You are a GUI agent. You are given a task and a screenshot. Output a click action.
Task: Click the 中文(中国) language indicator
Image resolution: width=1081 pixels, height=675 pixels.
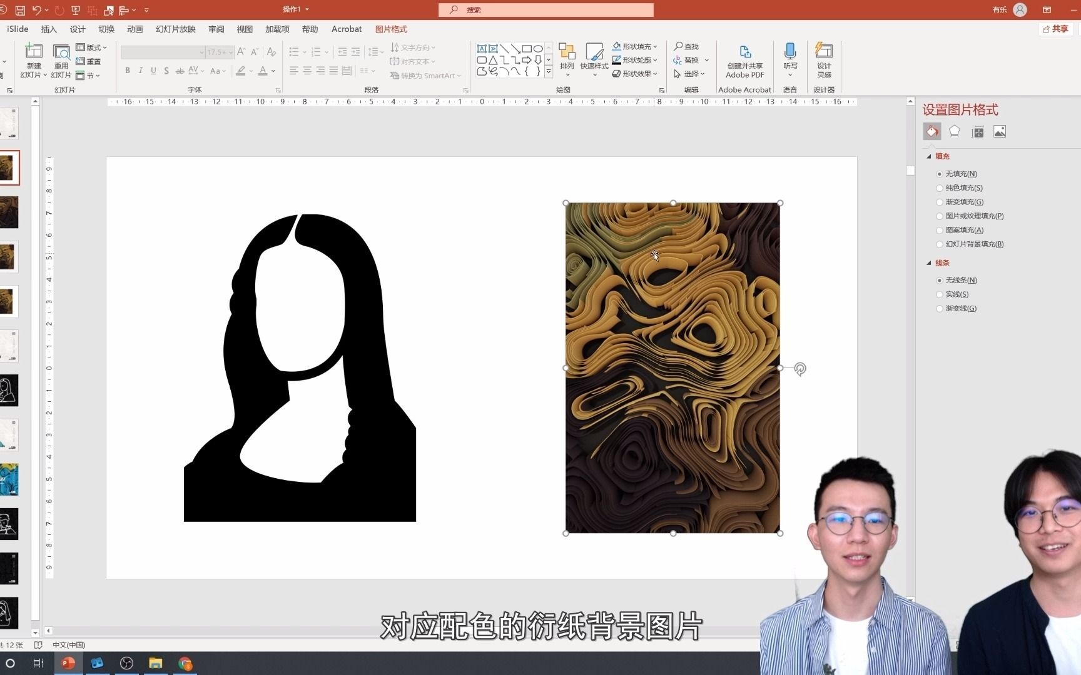click(x=69, y=644)
